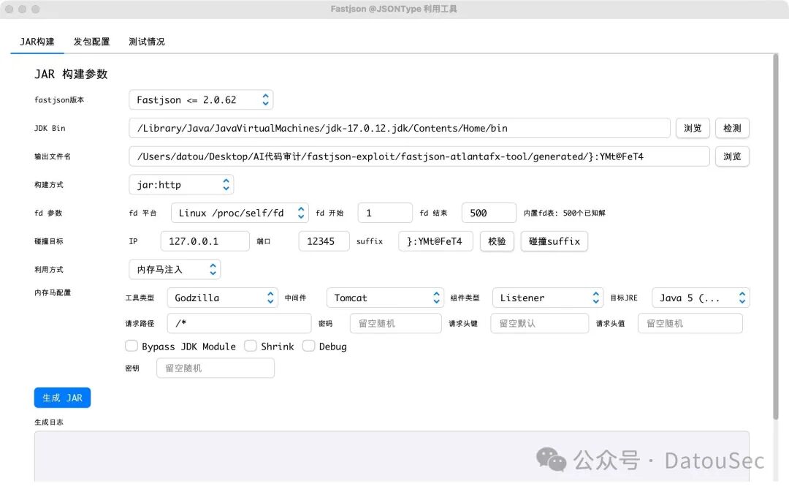This screenshot has height=492, width=789.
Task: Open the fd 平台 Linux dropdown
Action: [x=240, y=213]
